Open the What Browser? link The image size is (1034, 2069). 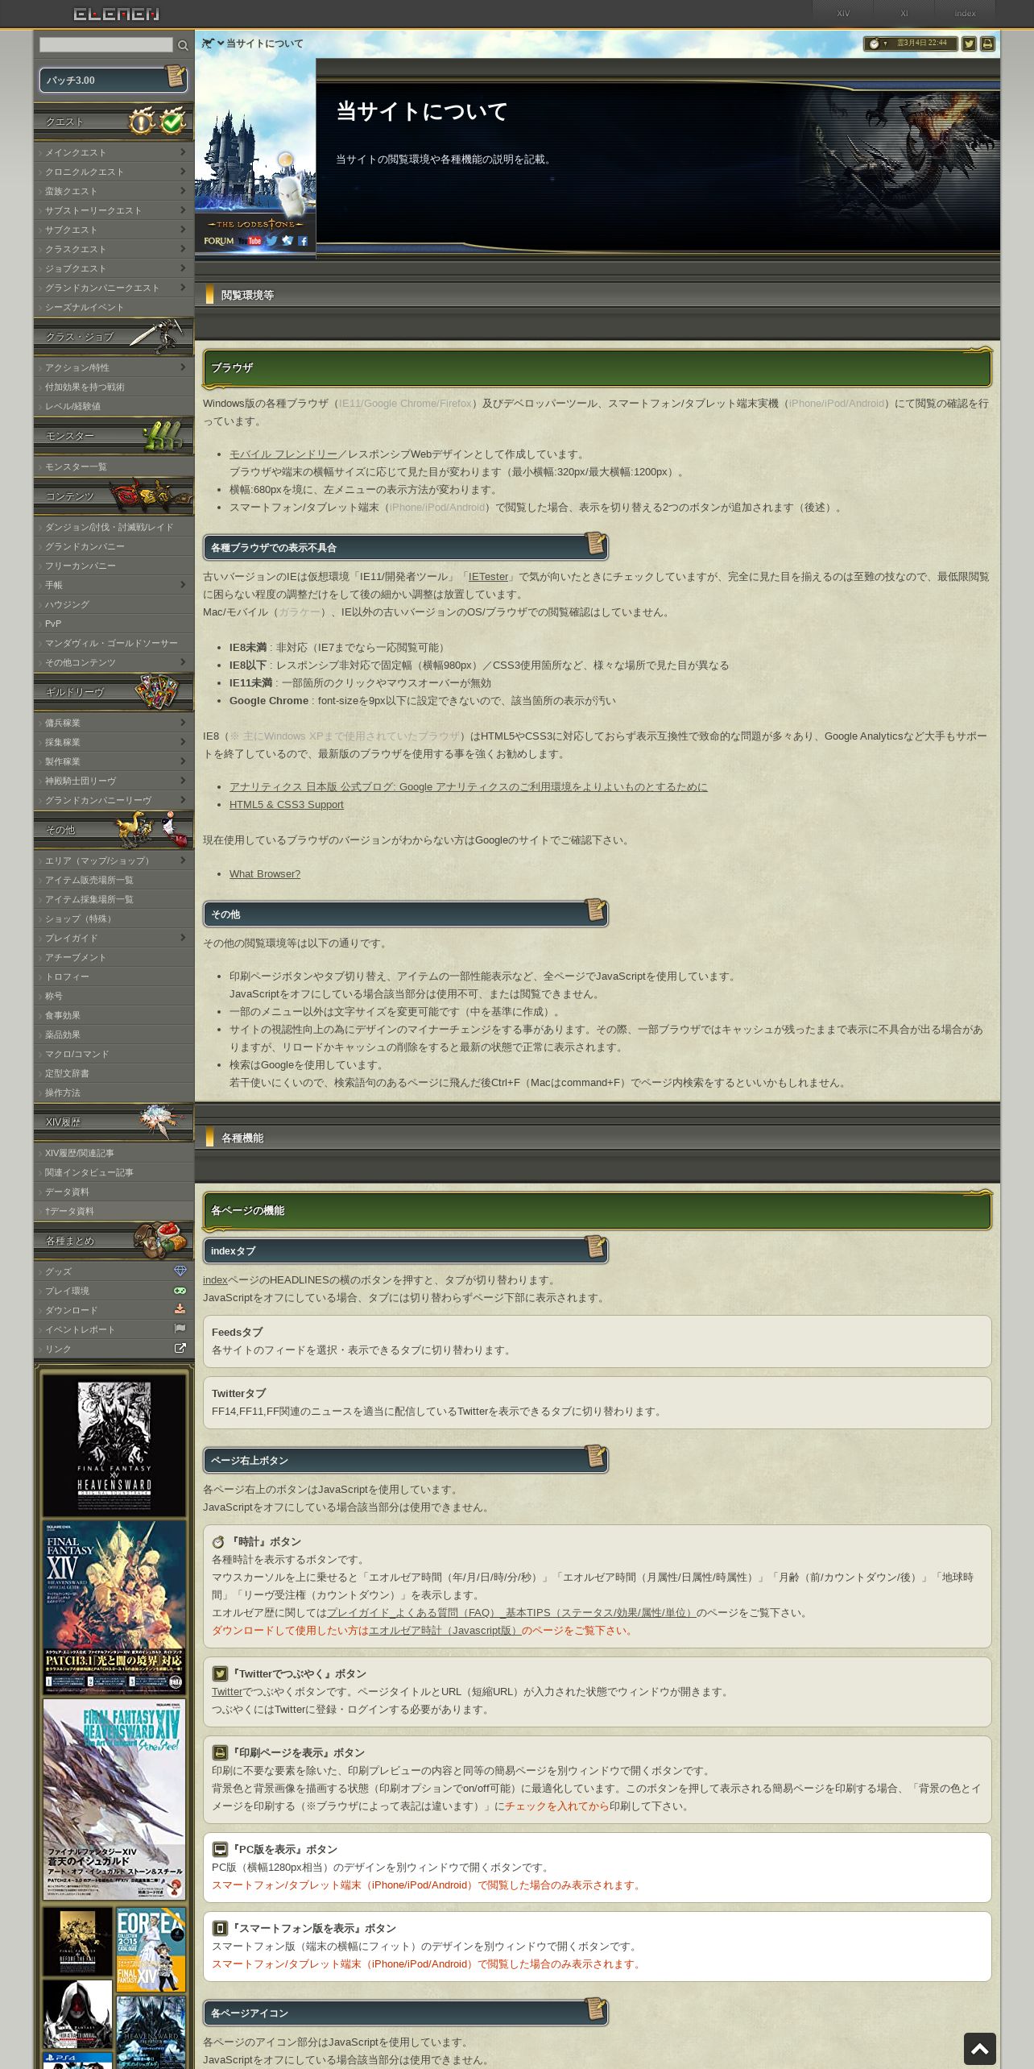tap(265, 873)
